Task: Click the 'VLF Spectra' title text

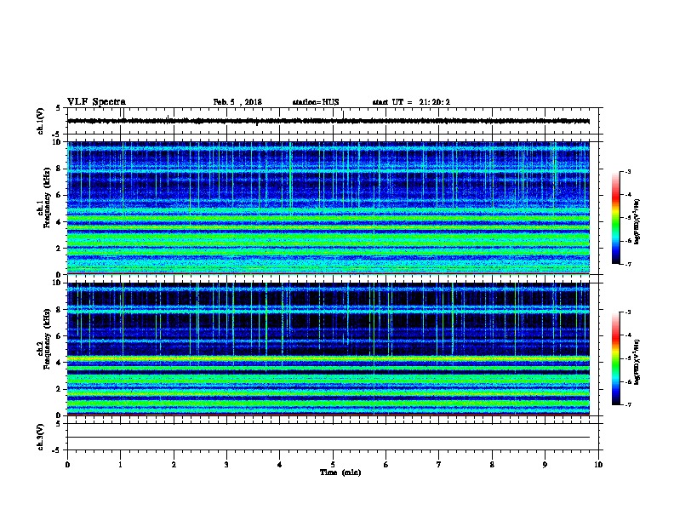Action: [96, 102]
